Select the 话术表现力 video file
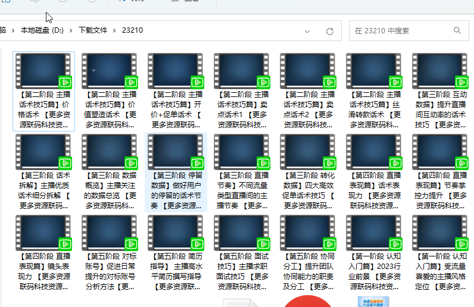Viewport: 474px width, 307px height. click(x=374, y=172)
